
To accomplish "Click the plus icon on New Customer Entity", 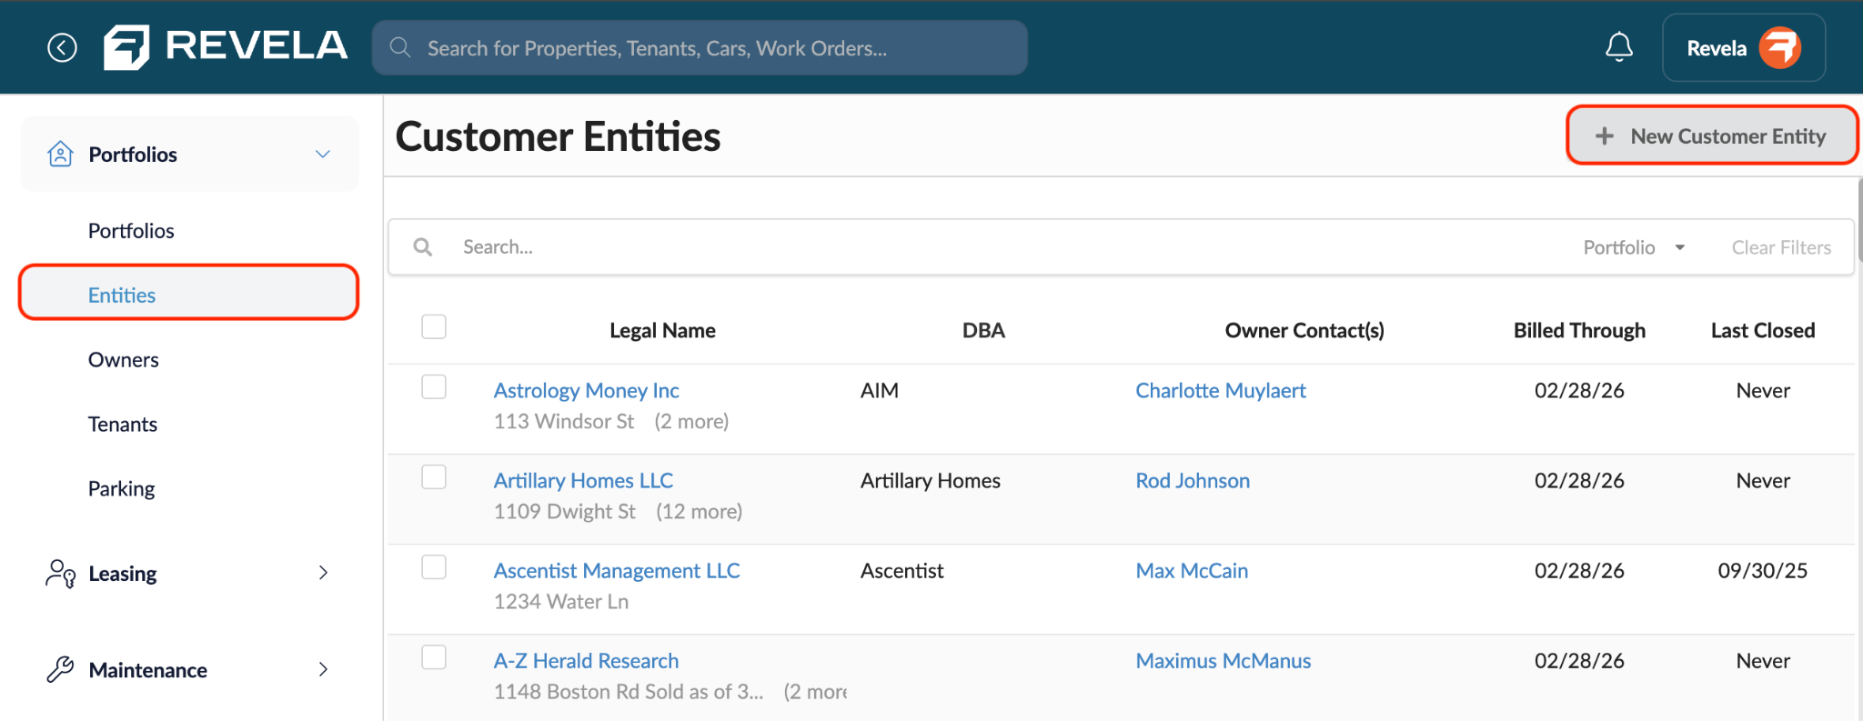I will [1605, 135].
